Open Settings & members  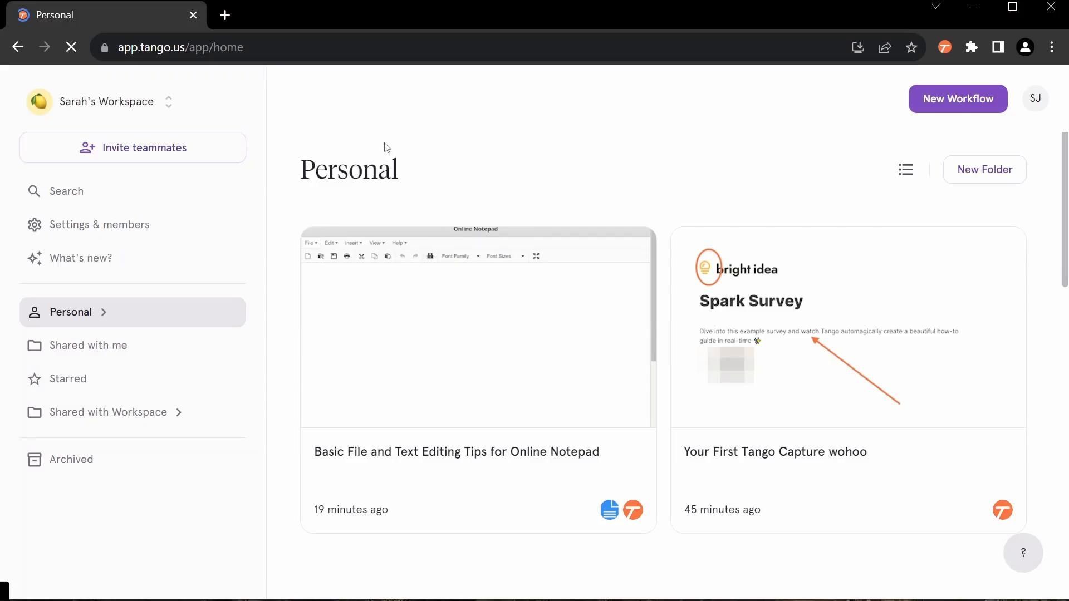(x=99, y=225)
